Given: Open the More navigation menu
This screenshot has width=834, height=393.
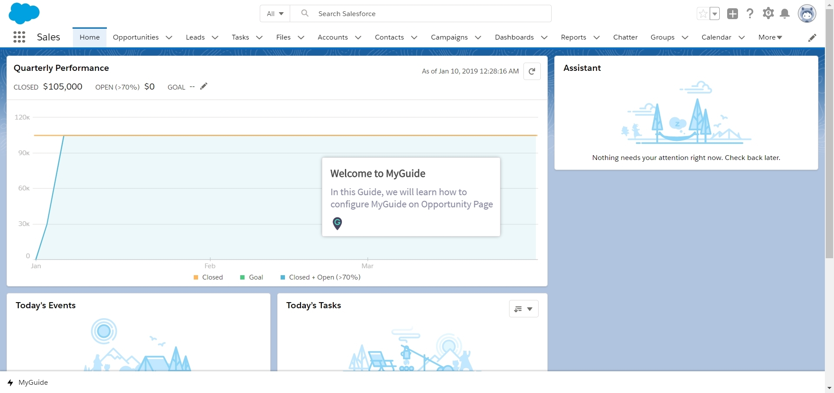Looking at the screenshot, I should [770, 37].
